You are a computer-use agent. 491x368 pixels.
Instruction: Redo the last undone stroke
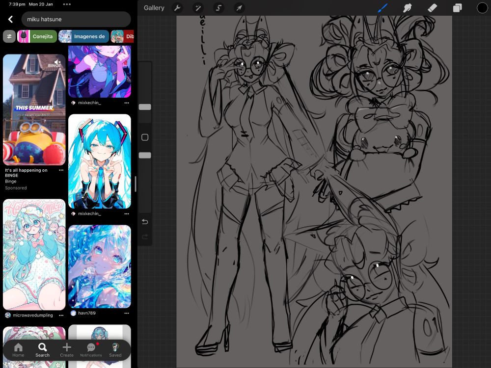click(145, 237)
